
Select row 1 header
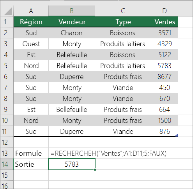tap(7, 22)
